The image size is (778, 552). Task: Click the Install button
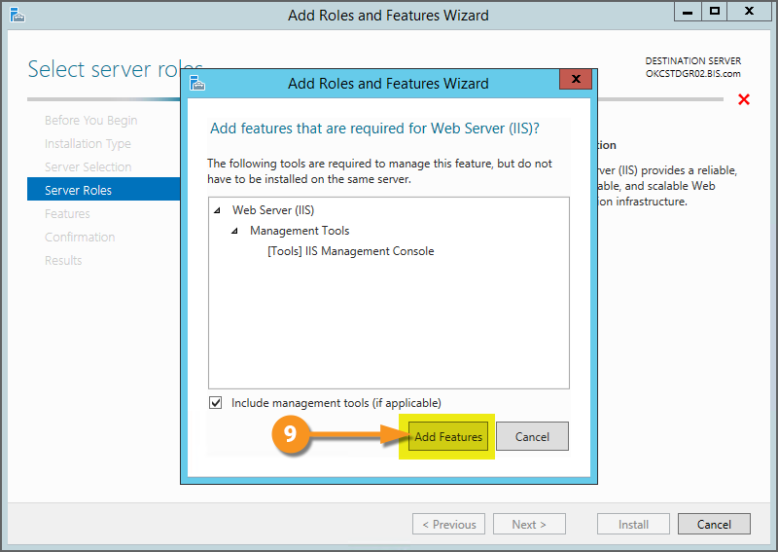(633, 524)
